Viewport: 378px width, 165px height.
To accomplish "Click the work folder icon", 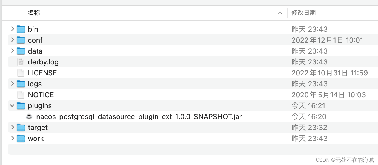I will (x=21, y=139).
